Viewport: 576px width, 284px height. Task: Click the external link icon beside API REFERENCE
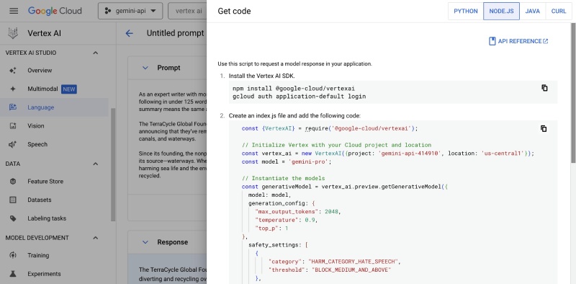tap(546, 41)
